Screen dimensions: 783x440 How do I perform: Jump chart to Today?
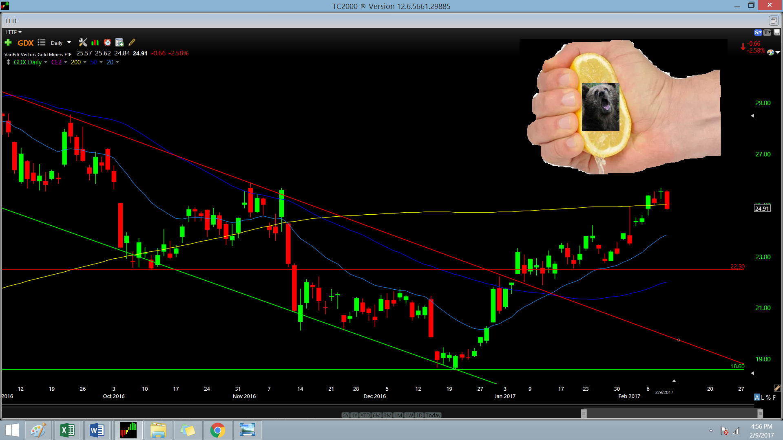(433, 415)
